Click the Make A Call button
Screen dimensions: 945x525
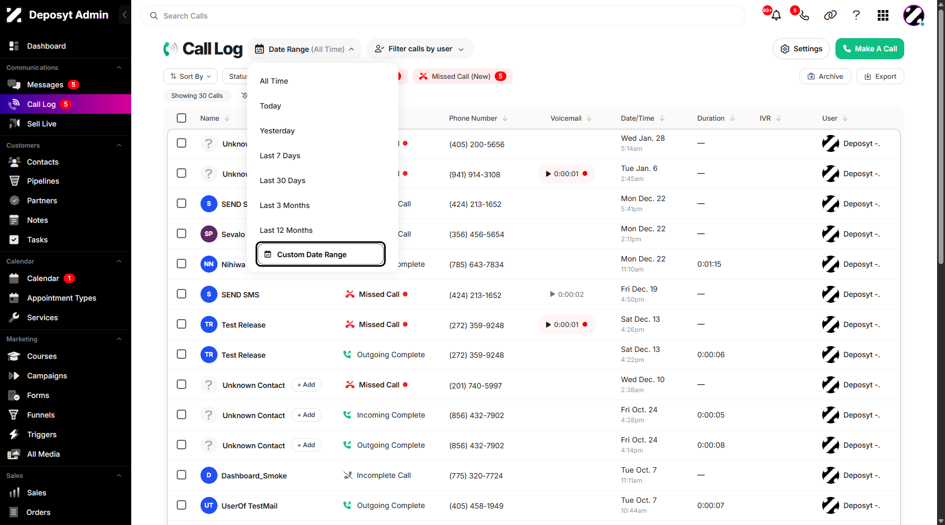click(869, 49)
